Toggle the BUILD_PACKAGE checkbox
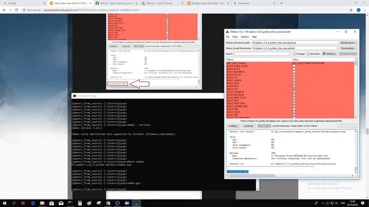Viewport: 369px width, 207px height. [294, 95]
